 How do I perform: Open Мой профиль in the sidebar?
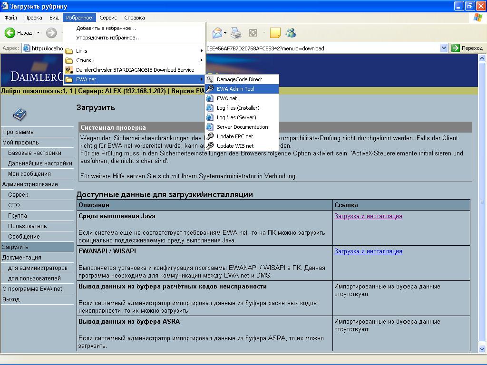[20, 143]
